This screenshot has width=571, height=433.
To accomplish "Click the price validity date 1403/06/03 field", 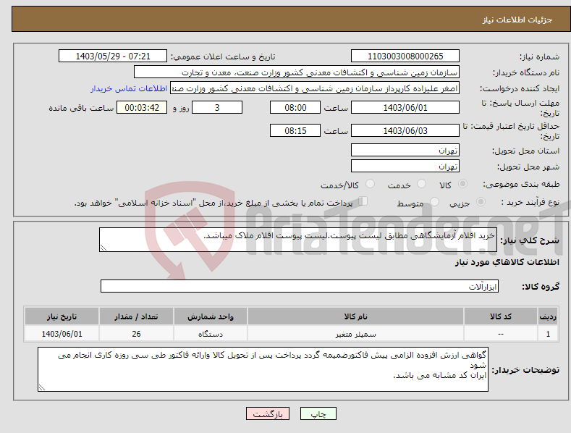I will 405,130.
